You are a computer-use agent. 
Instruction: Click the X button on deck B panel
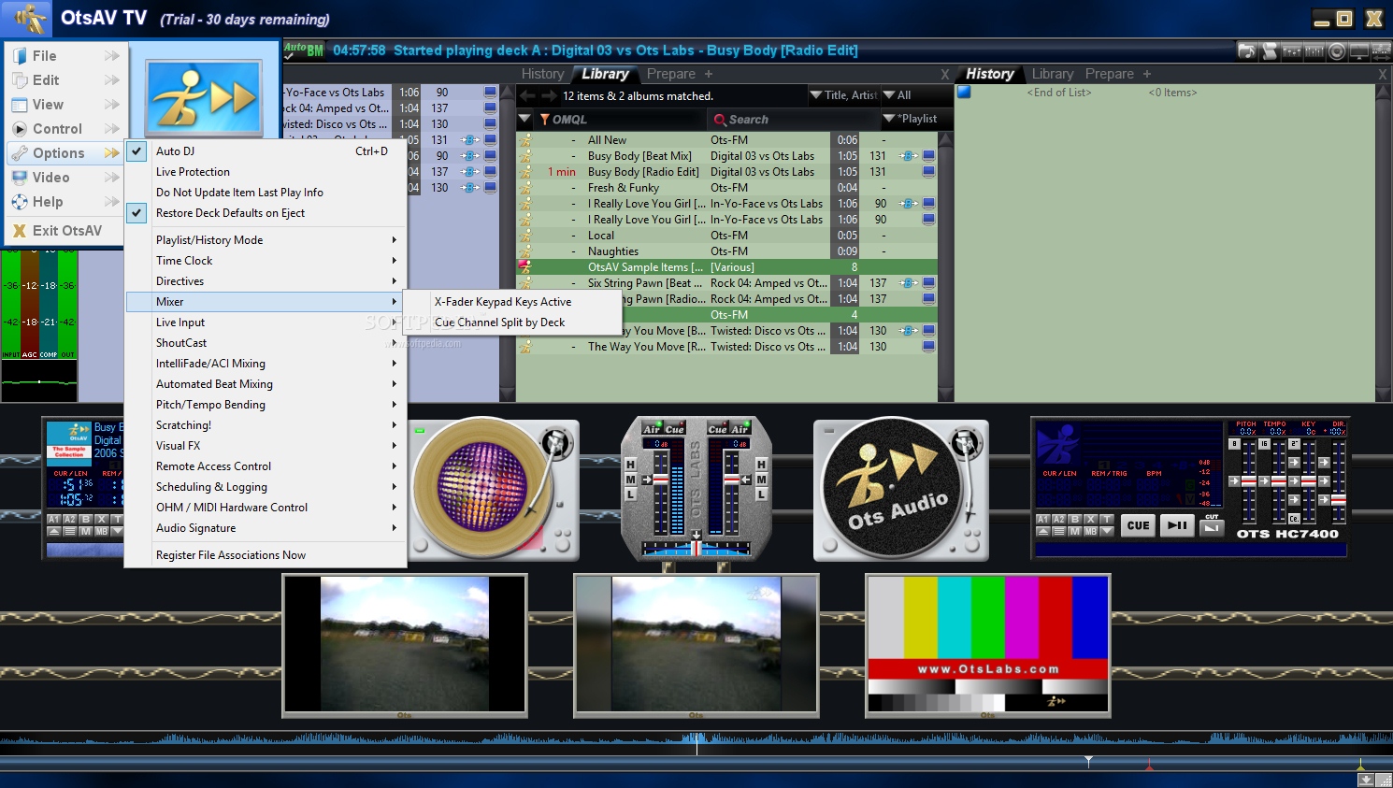1091,519
